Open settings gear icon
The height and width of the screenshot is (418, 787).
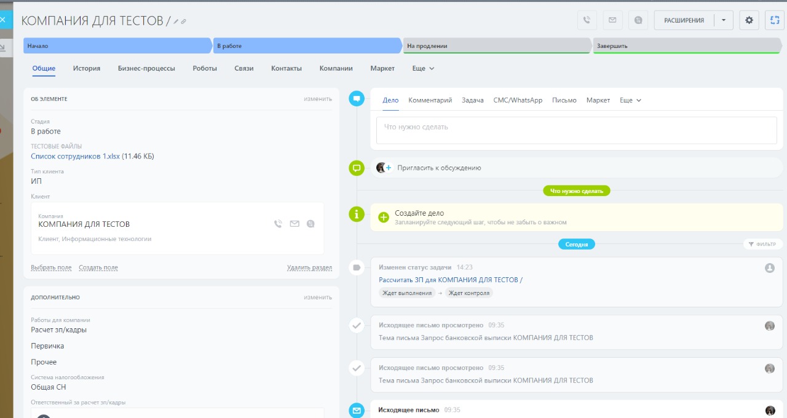pyautogui.click(x=749, y=20)
